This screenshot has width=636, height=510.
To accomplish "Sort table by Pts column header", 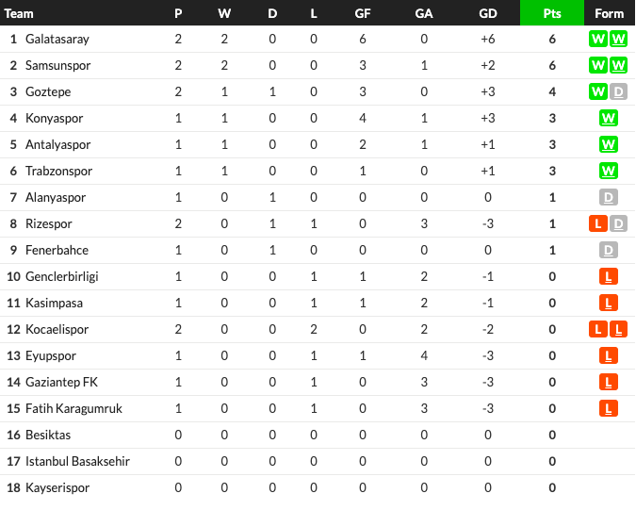I will click(x=552, y=13).
